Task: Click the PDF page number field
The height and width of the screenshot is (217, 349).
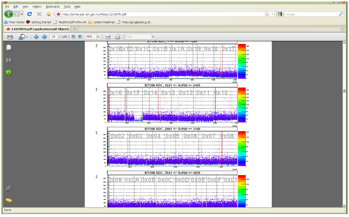Action: [x=54, y=37]
